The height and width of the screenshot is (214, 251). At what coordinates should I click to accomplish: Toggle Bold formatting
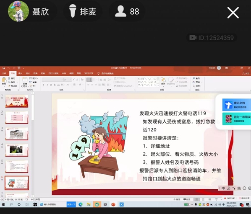click(43, 85)
